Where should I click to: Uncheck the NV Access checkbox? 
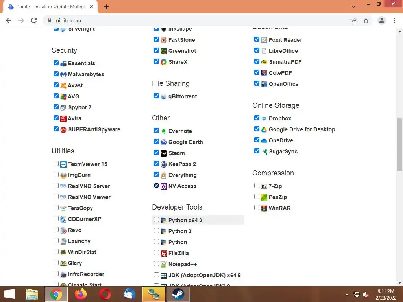[x=156, y=186]
